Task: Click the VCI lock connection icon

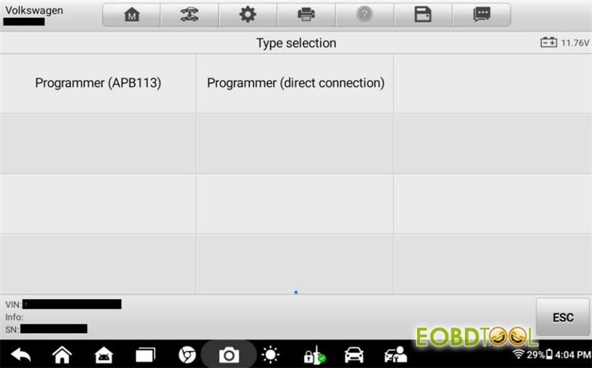Action: (x=314, y=355)
